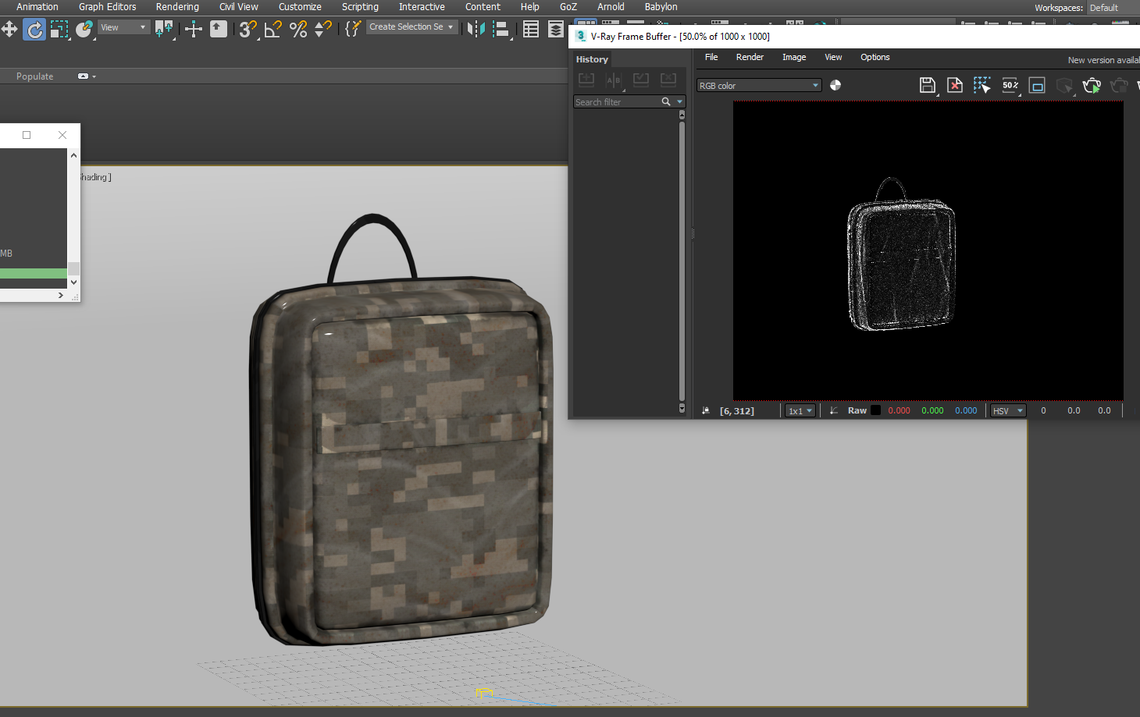Click the black Raw color swatch
The width and height of the screenshot is (1140, 717).
point(875,410)
